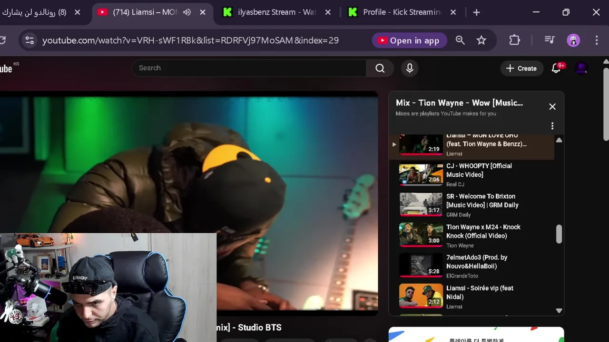The image size is (609, 342).
Task: Click the Open in app button
Action: pos(409,40)
